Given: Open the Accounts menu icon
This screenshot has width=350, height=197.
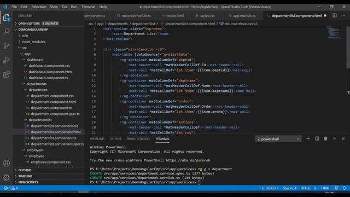Looking at the screenshot, I should [6, 163].
